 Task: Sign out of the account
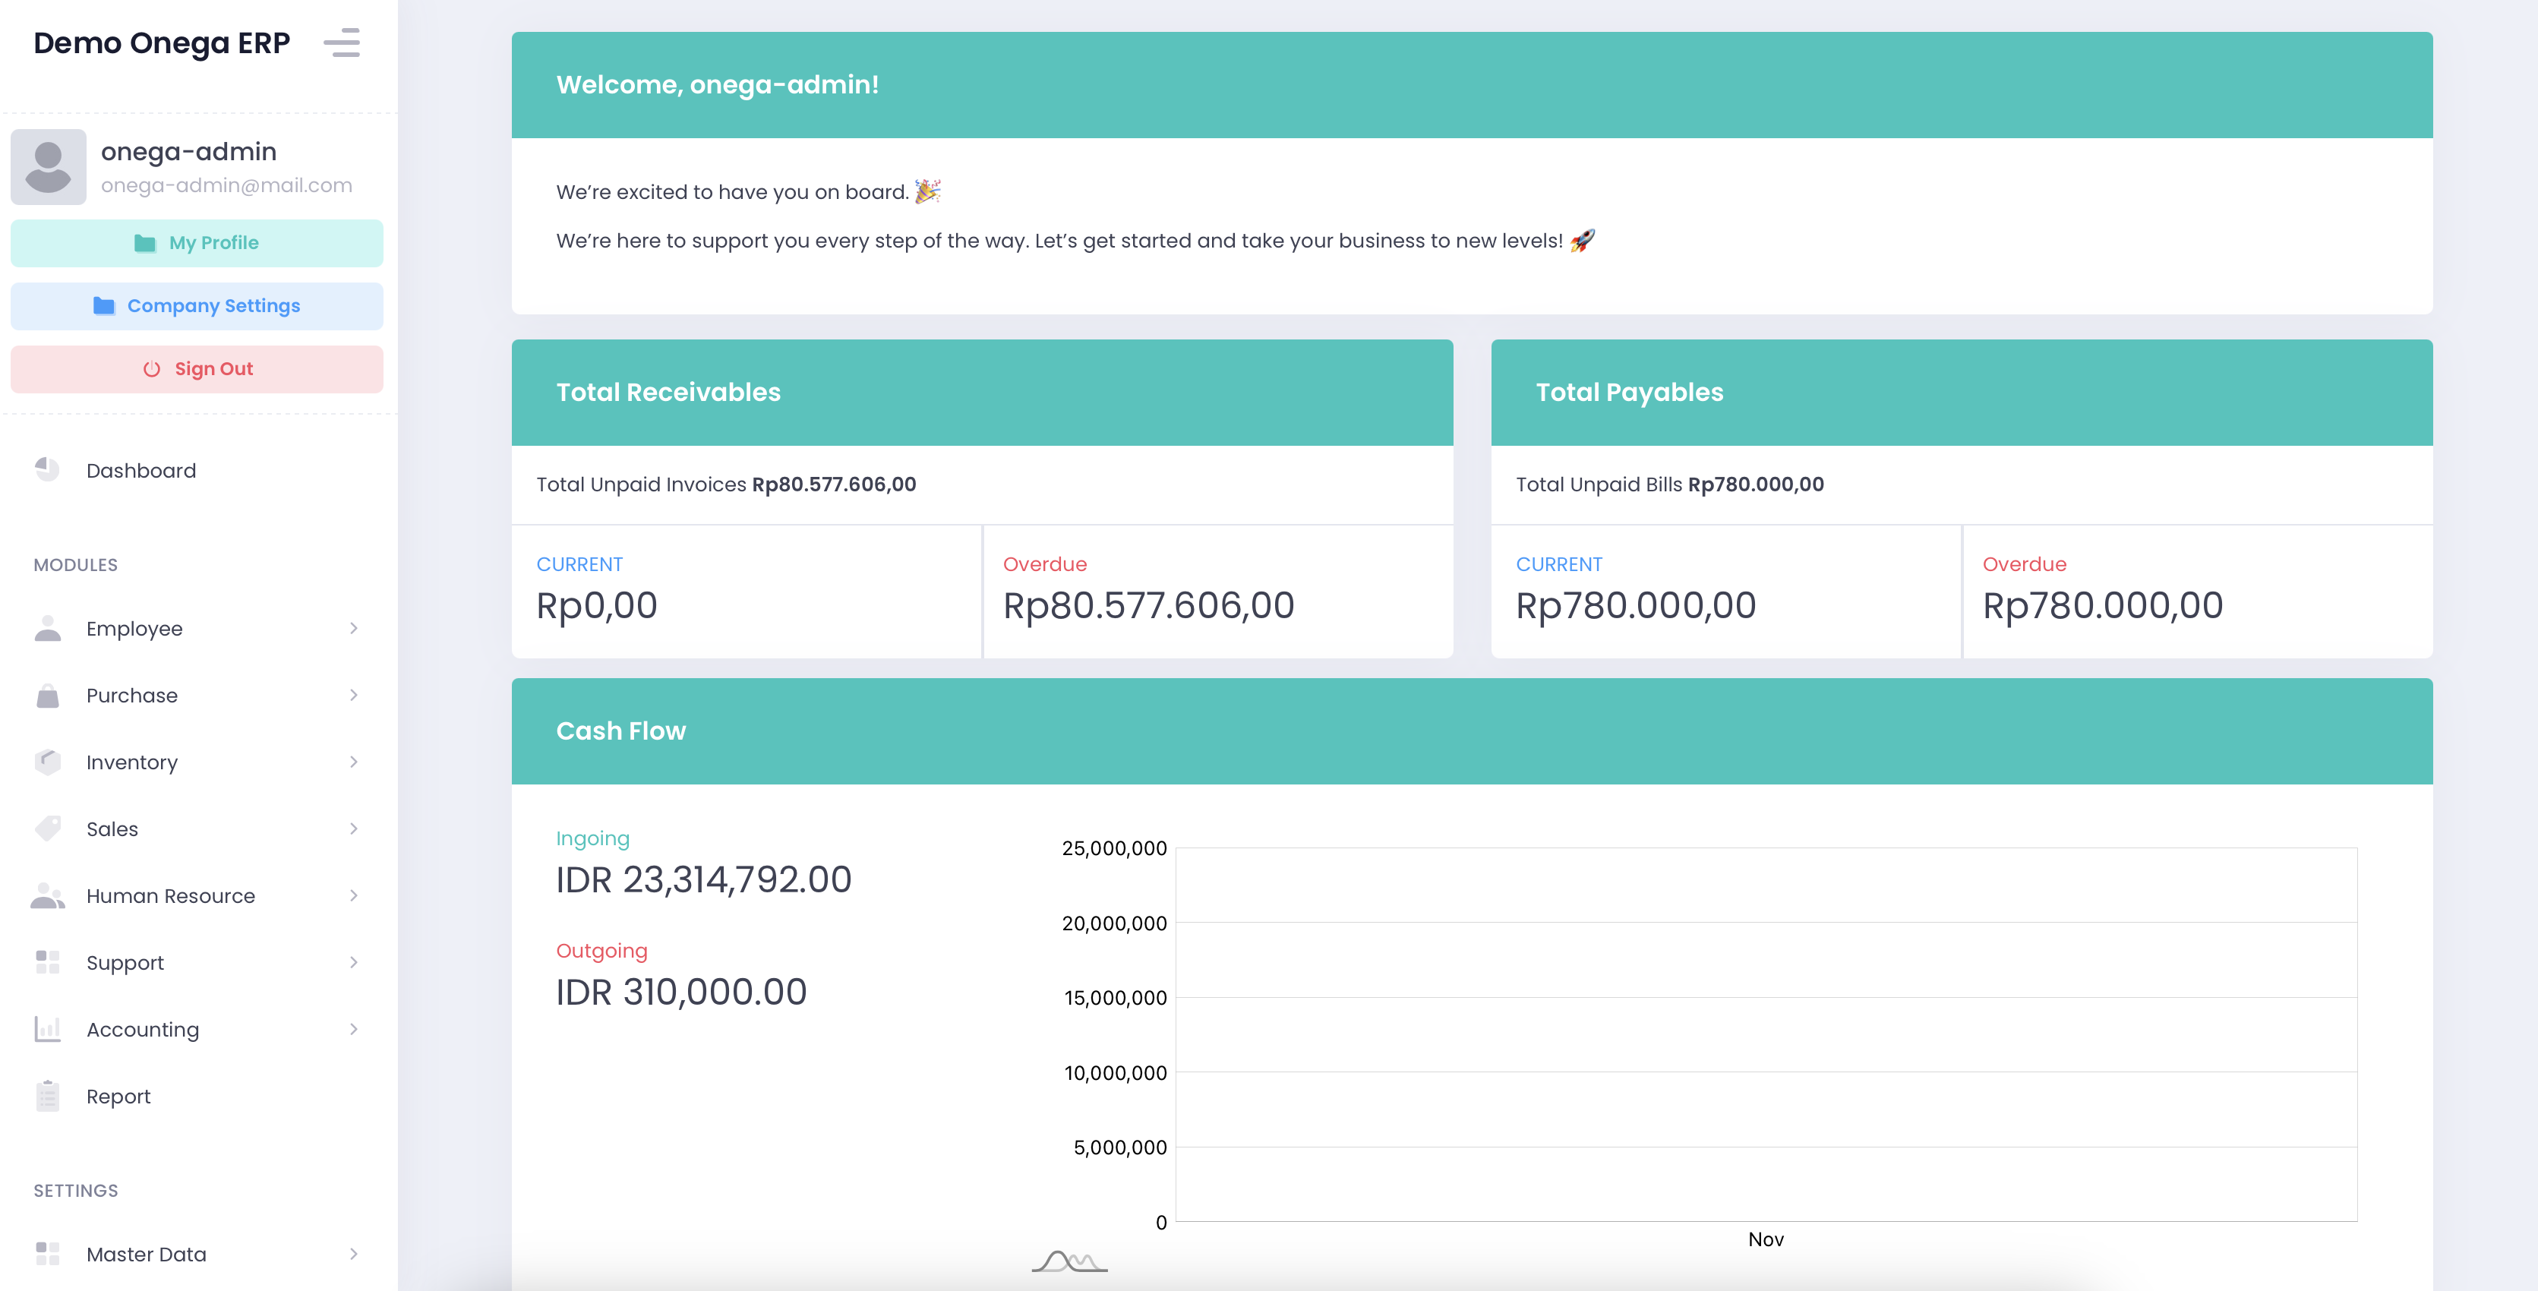tap(196, 368)
